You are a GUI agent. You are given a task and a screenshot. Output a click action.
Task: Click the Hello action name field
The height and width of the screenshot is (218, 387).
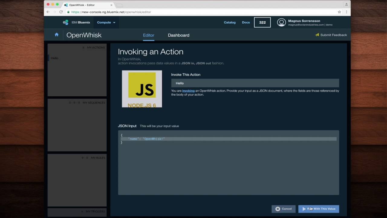coord(255,83)
